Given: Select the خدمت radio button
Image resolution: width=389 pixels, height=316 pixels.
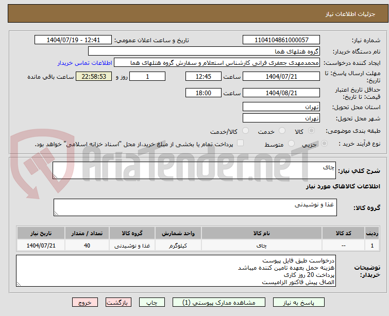Looking at the screenshot, I should (x=282, y=131).
